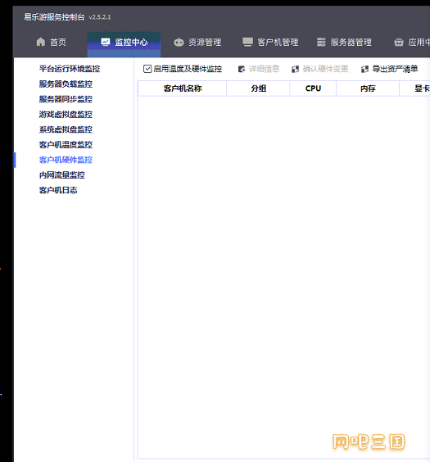Click the gamepad icon for 资源管理
The height and width of the screenshot is (462, 430).
coord(179,43)
